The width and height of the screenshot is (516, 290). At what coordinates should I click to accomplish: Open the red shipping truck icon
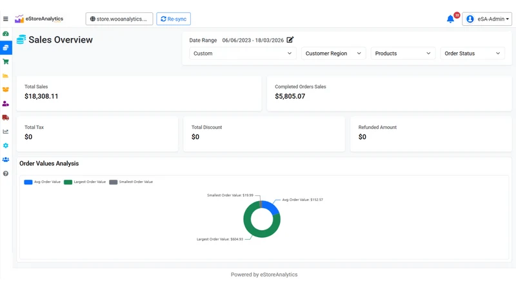(x=6, y=117)
